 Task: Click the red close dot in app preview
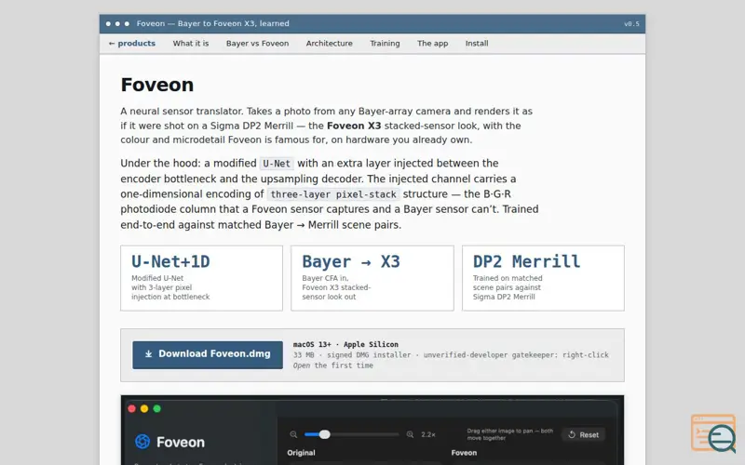tap(131, 408)
